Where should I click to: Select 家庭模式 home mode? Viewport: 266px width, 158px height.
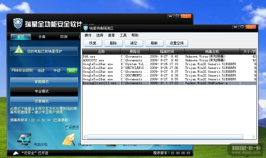point(44,82)
